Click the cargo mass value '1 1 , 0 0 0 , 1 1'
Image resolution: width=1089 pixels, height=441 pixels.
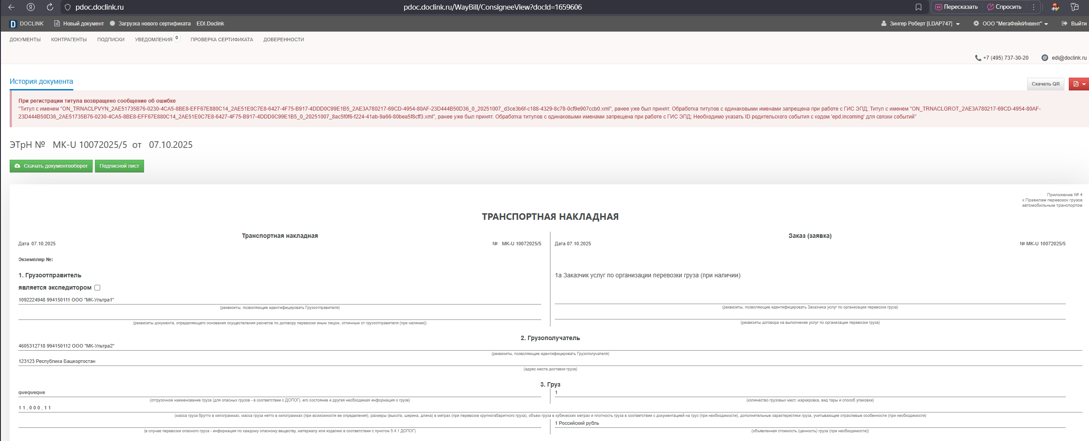pos(35,408)
